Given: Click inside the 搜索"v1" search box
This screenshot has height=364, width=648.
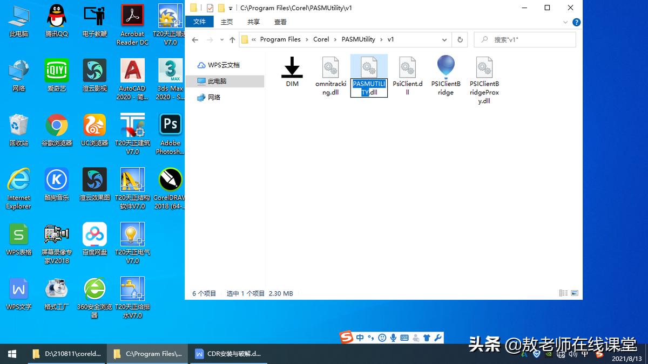Looking at the screenshot, I should pyautogui.click(x=524, y=39).
